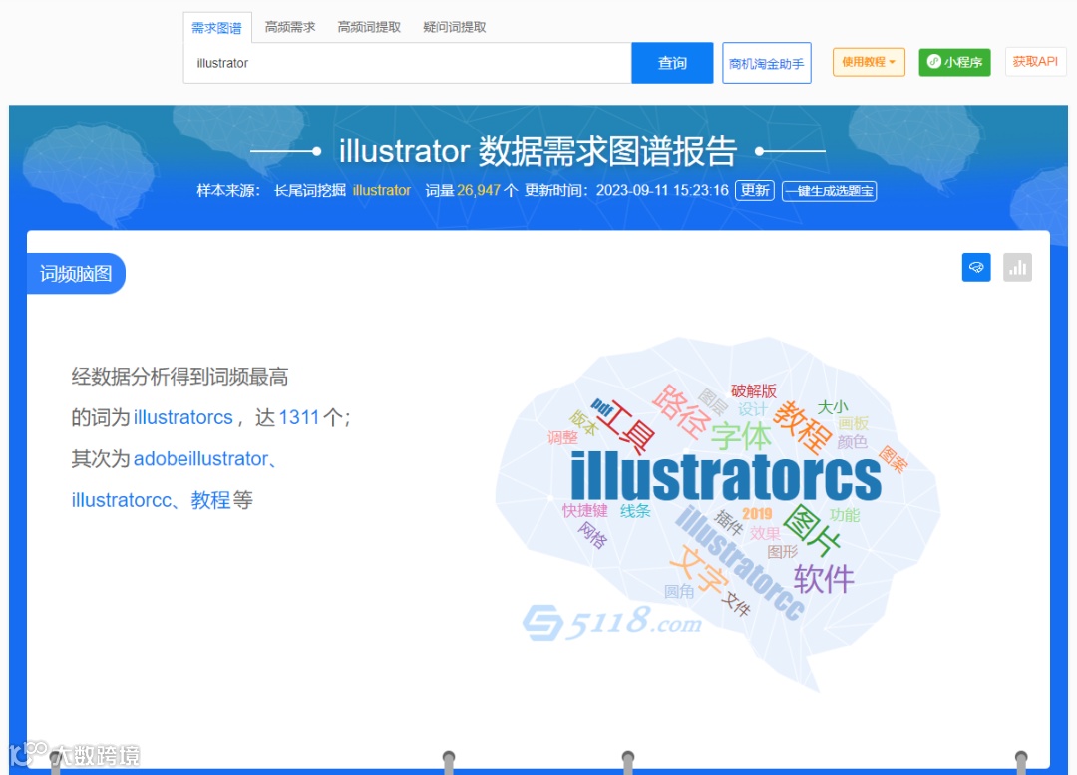The height and width of the screenshot is (775, 1077).
Task: Select the 高频需求 tab
Action: click(290, 28)
